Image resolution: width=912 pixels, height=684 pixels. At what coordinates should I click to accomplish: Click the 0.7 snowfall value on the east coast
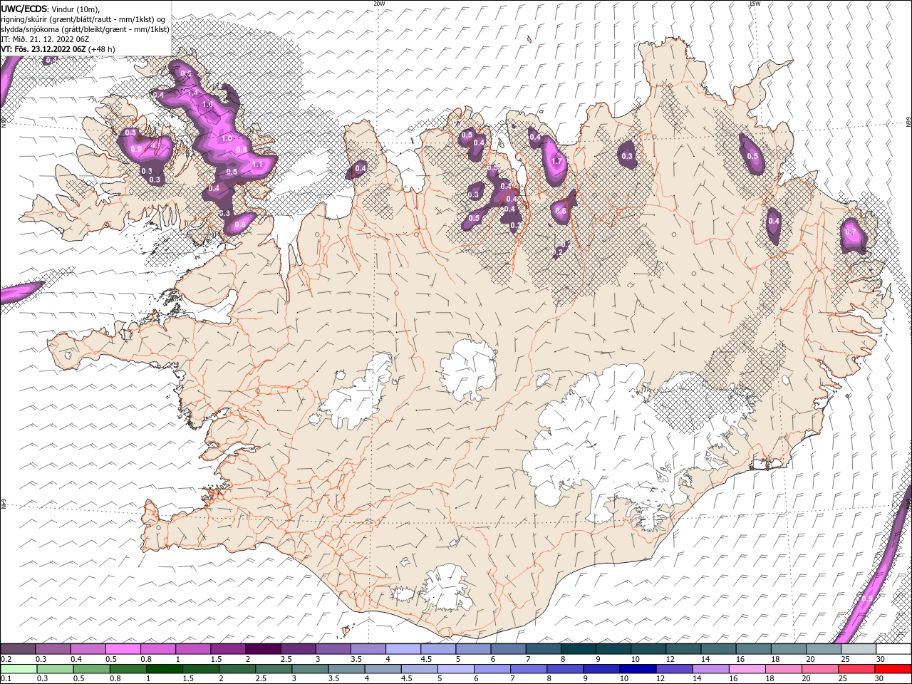click(850, 232)
